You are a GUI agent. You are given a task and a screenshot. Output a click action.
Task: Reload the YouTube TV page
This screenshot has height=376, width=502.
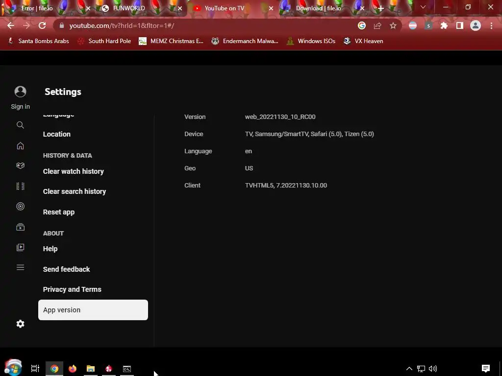42,25
